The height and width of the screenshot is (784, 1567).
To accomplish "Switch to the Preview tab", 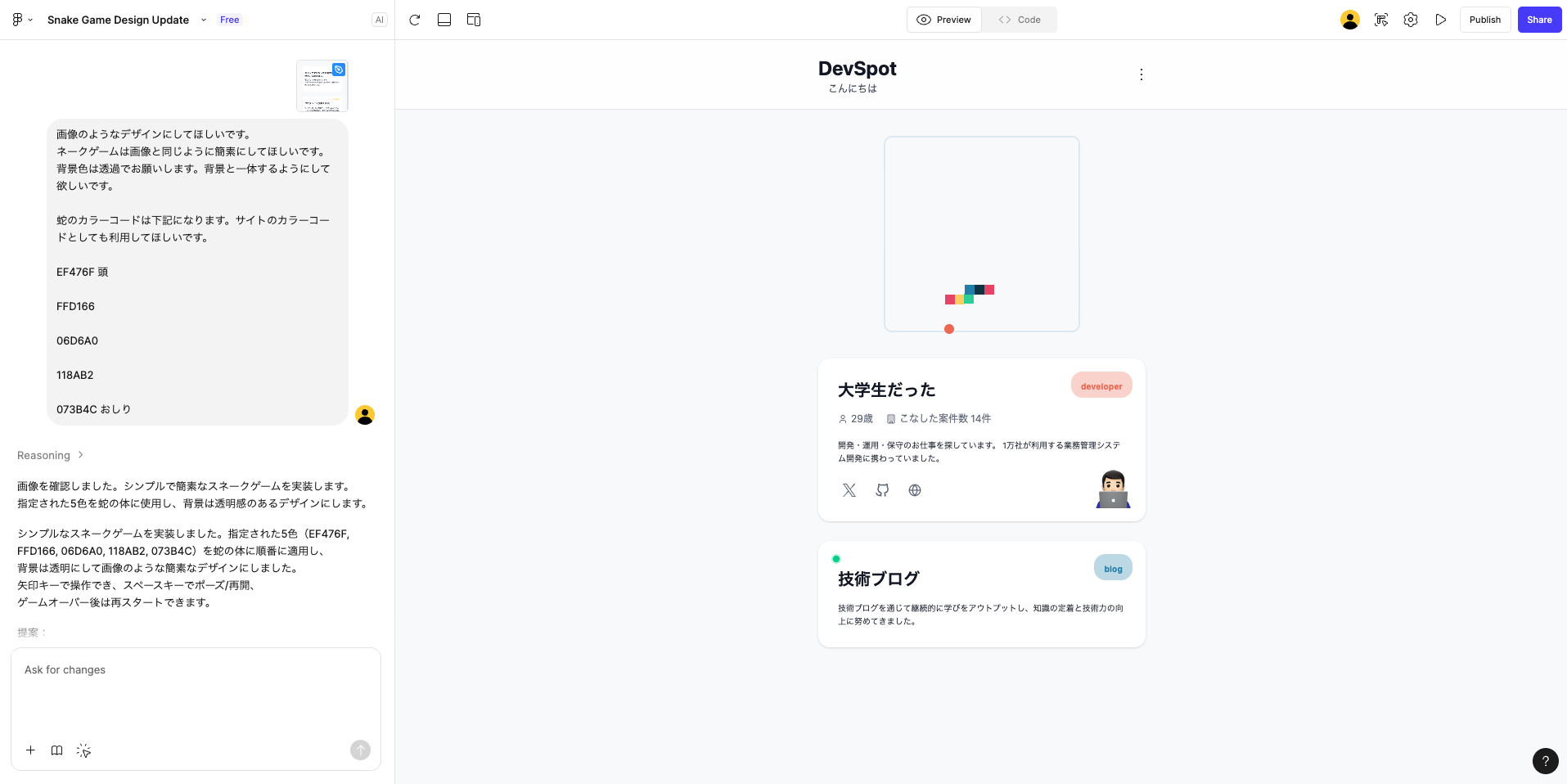I will click(x=944, y=20).
